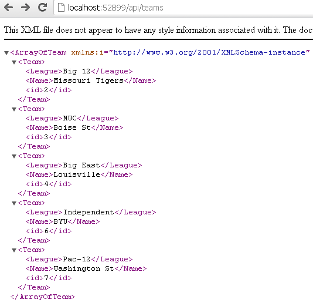Click the page document icon in address bar
Image resolution: width=313 pixels, height=306 pixels.
tap(61, 8)
